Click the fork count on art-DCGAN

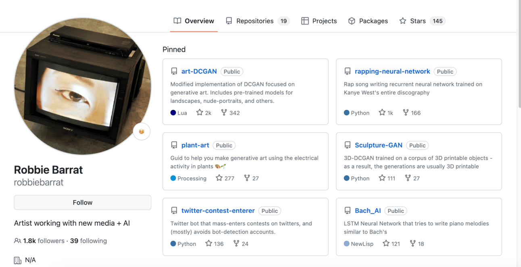click(x=234, y=113)
